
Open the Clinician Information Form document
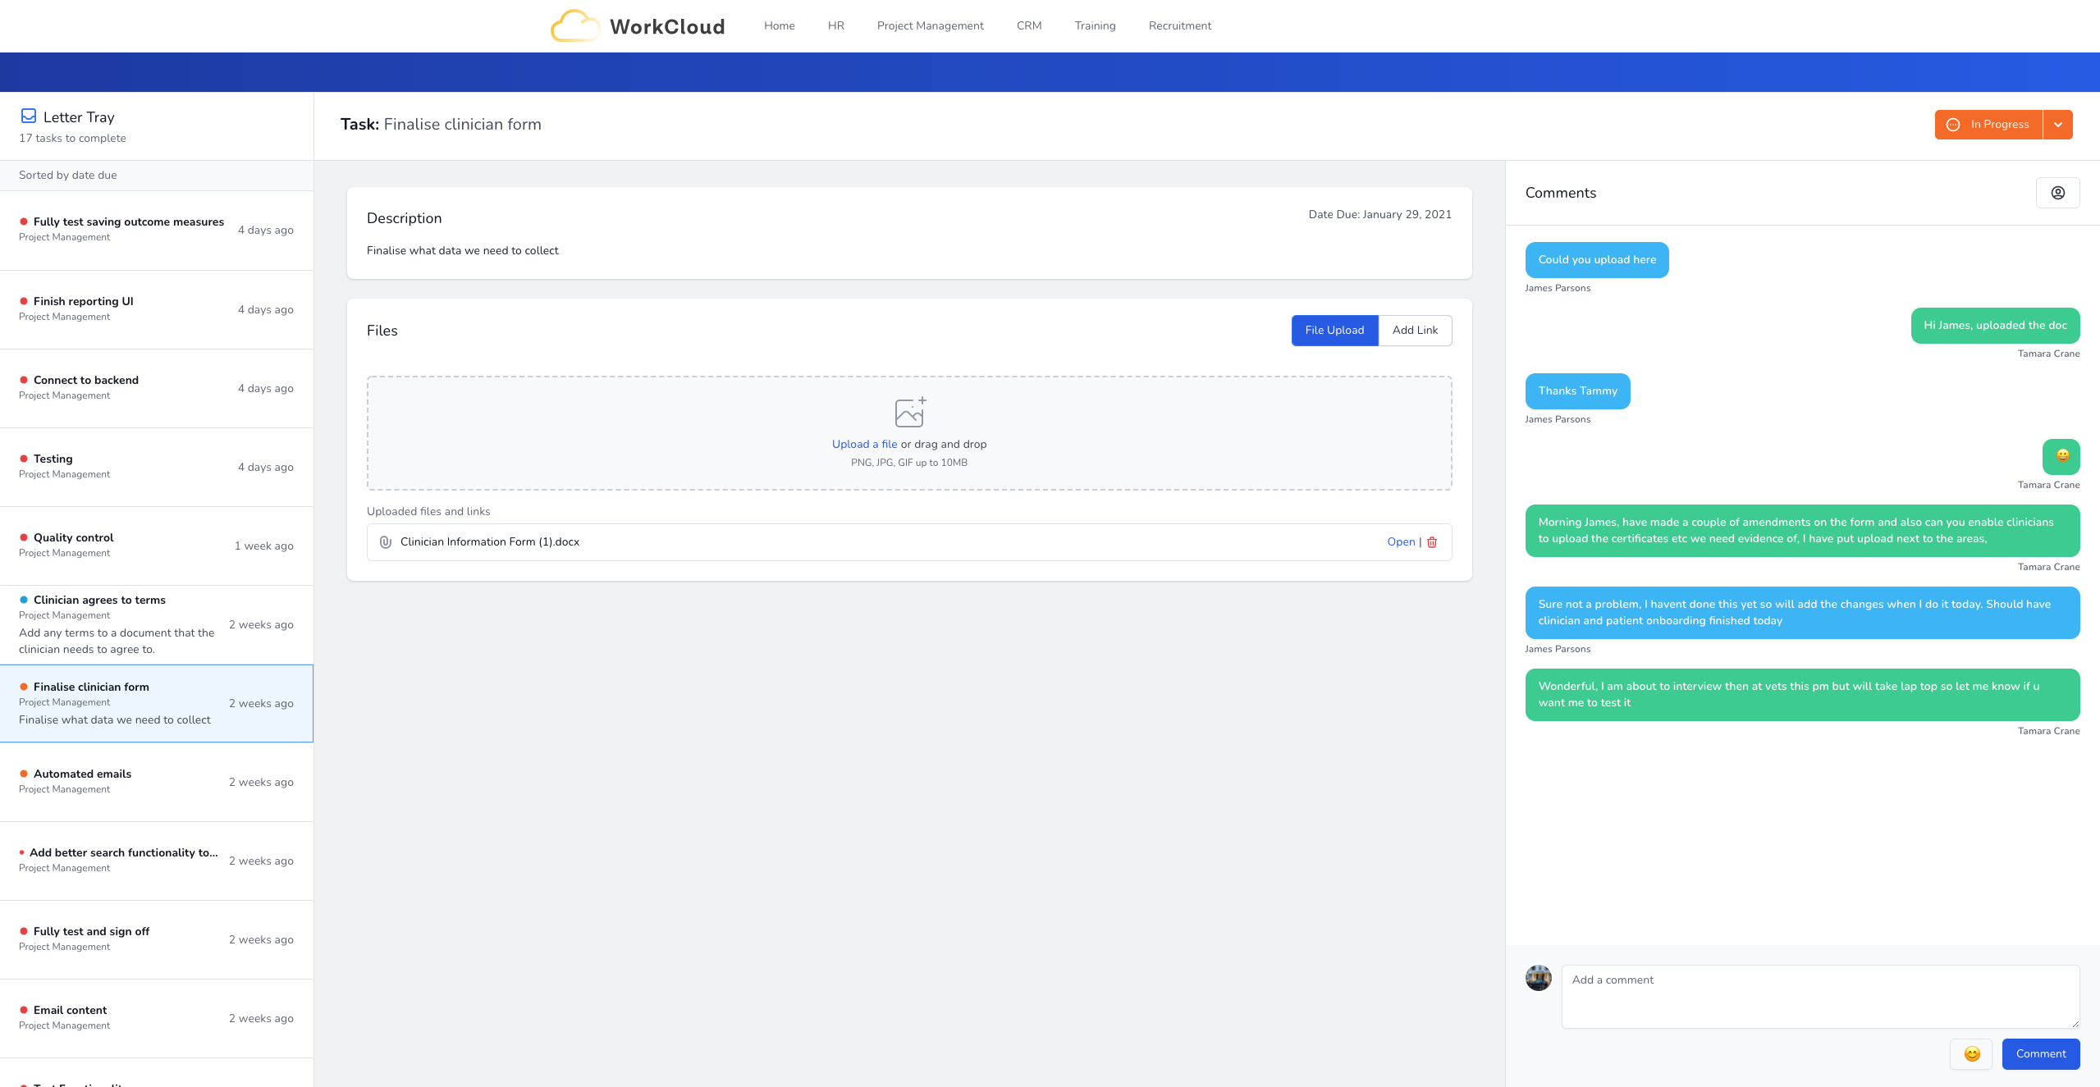tap(1400, 541)
